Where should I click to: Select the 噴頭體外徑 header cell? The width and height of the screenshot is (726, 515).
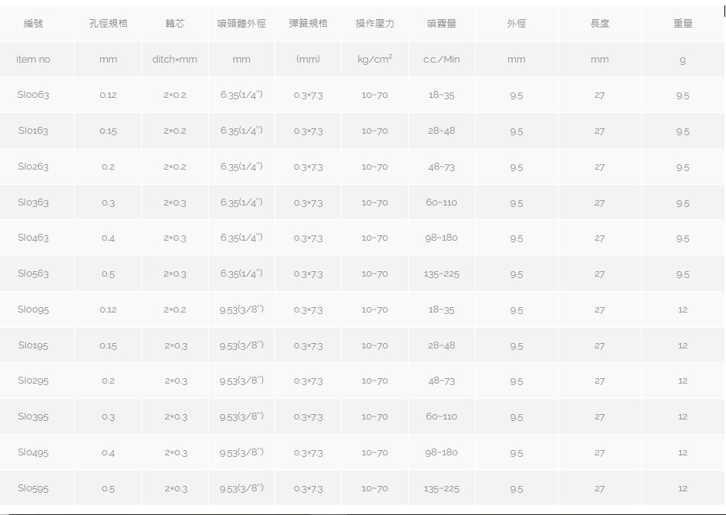point(241,24)
